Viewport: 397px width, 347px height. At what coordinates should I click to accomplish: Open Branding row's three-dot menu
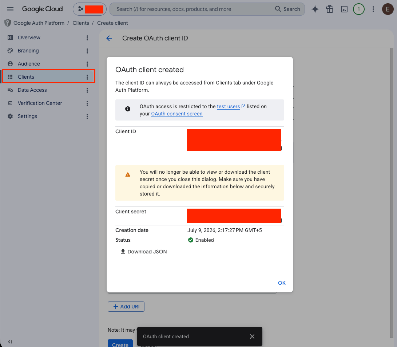87,51
